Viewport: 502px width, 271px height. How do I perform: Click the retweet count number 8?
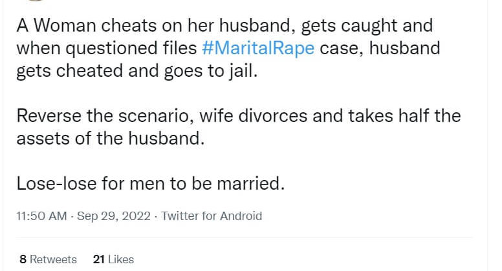(x=23, y=259)
